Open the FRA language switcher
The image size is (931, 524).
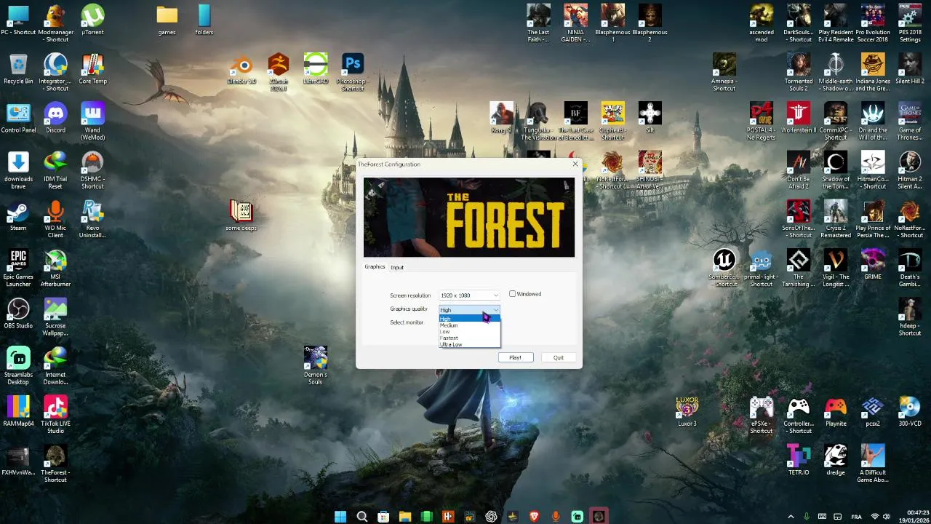pos(856,517)
